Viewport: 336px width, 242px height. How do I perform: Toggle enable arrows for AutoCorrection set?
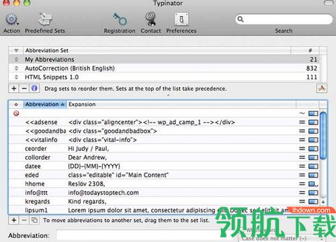(16, 68)
